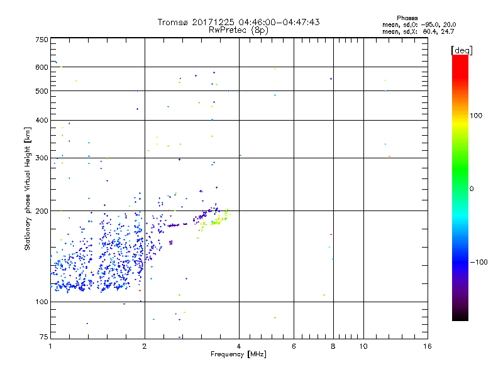Click the subtitle 'RwPretec (8p)'
Viewport: 503px width, 377px height.
coord(238,30)
